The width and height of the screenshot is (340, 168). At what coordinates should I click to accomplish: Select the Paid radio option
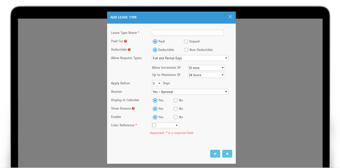pyautogui.click(x=155, y=41)
